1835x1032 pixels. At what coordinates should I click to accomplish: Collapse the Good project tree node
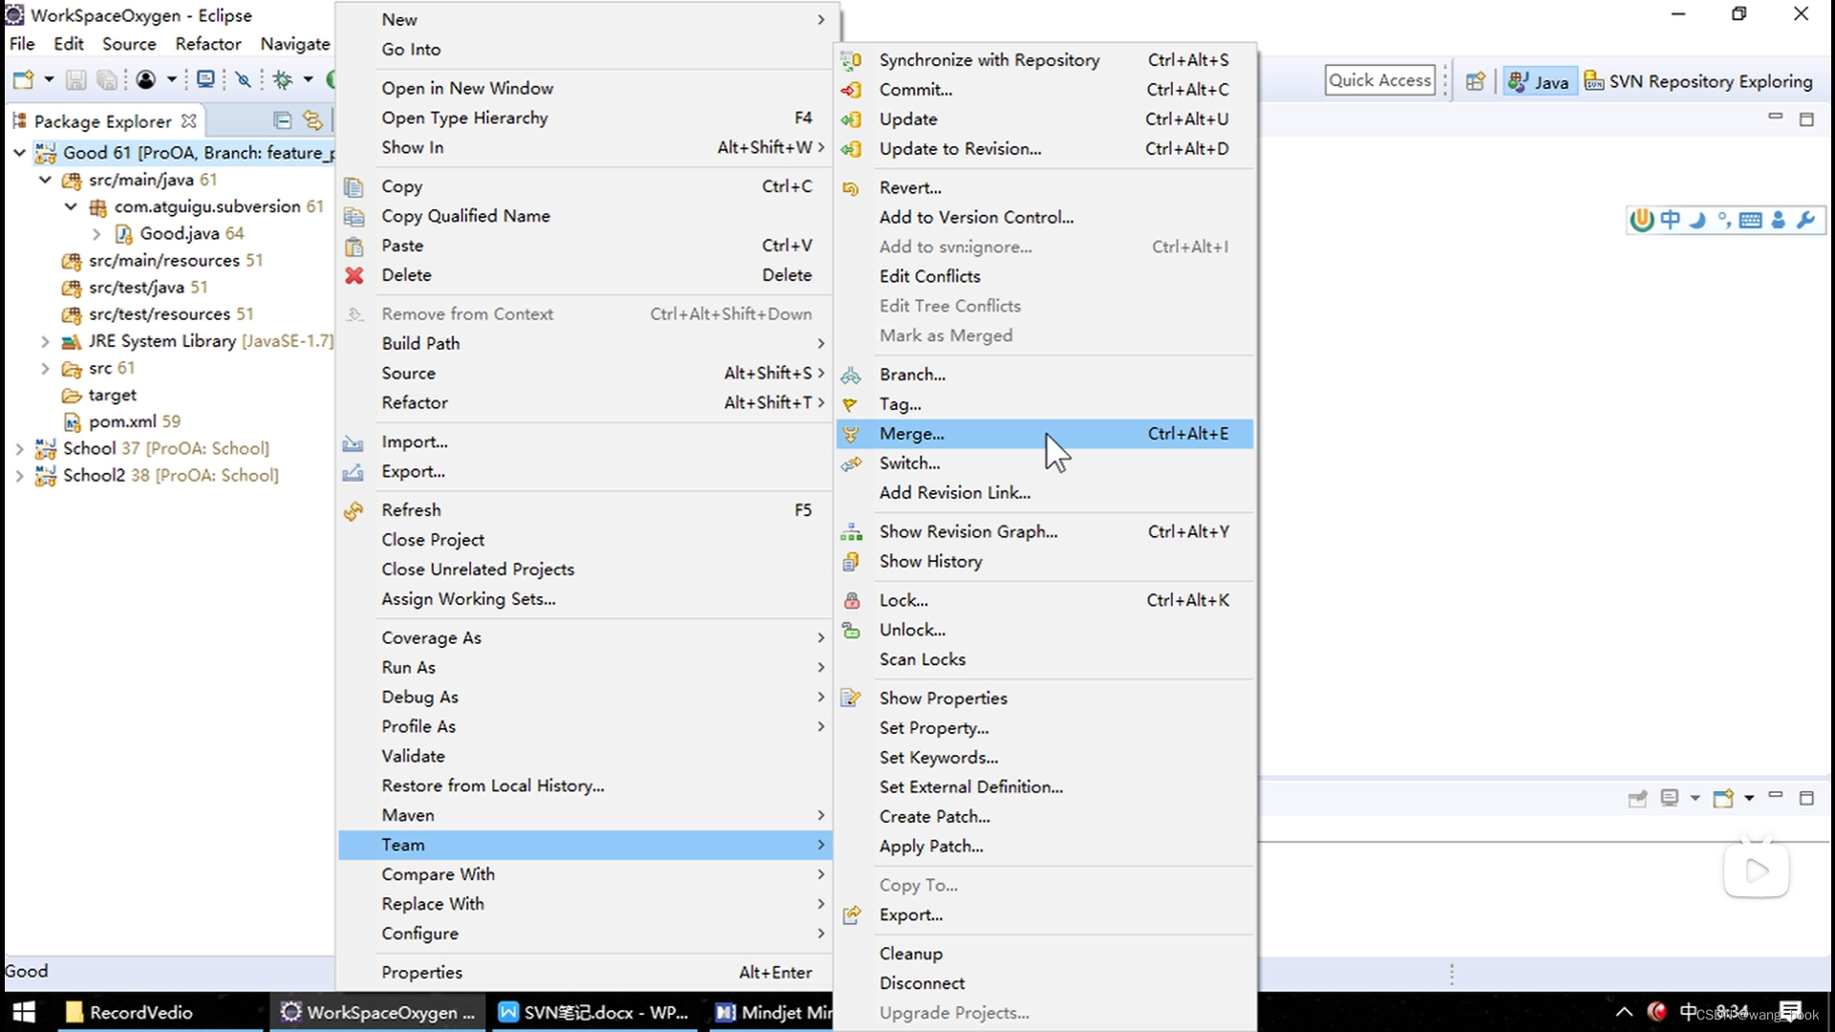(19, 153)
